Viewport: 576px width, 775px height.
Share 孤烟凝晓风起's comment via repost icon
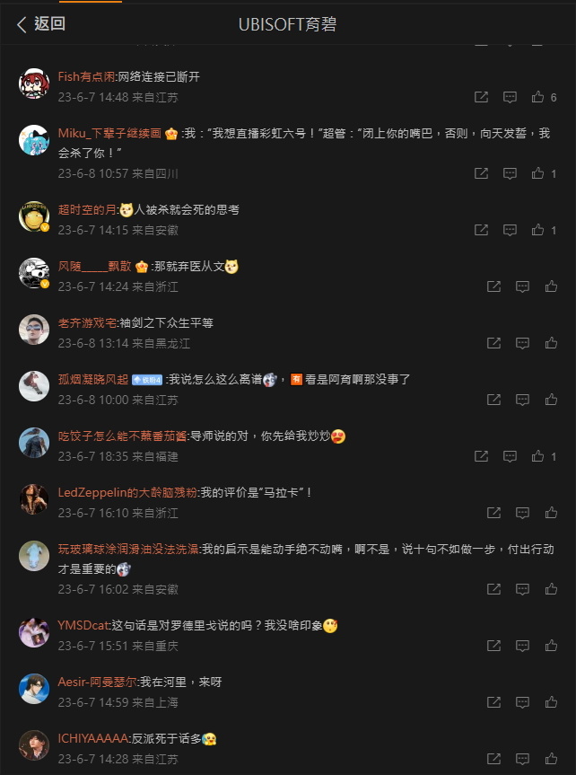coord(494,400)
